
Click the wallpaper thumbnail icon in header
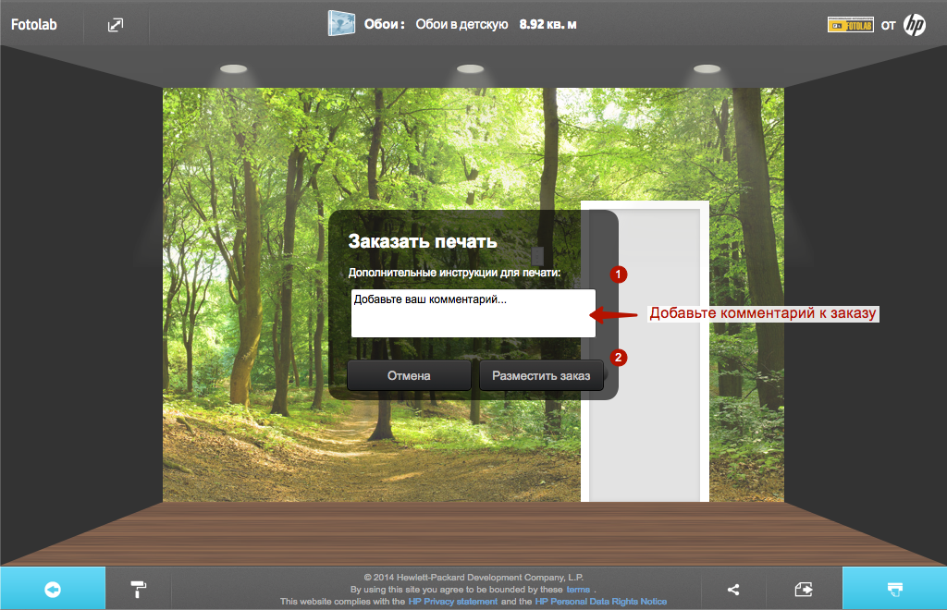point(341,24)
